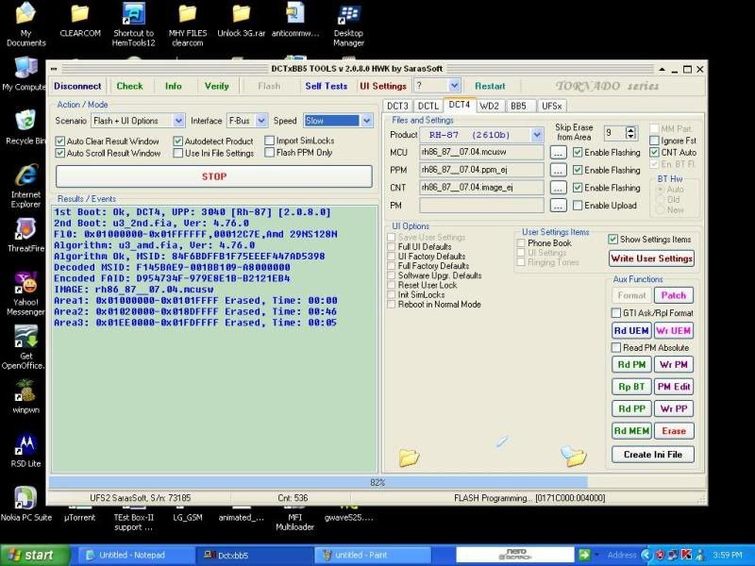This screenshot has width=755, height=566.
Task: Click red Kaspersky tray icon
Action: [x=687, y=555]
